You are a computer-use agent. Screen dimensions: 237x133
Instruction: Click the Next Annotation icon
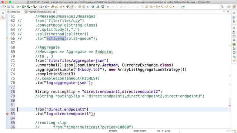pyautogui.click(x=151, y=7)
